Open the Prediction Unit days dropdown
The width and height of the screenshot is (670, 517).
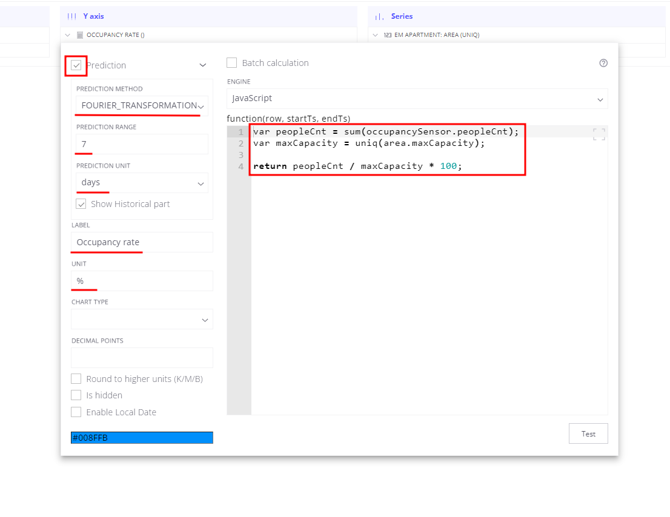pos(142,183)
